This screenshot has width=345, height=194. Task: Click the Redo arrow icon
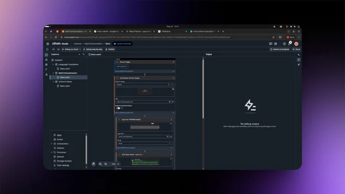[x=58, y=49]
